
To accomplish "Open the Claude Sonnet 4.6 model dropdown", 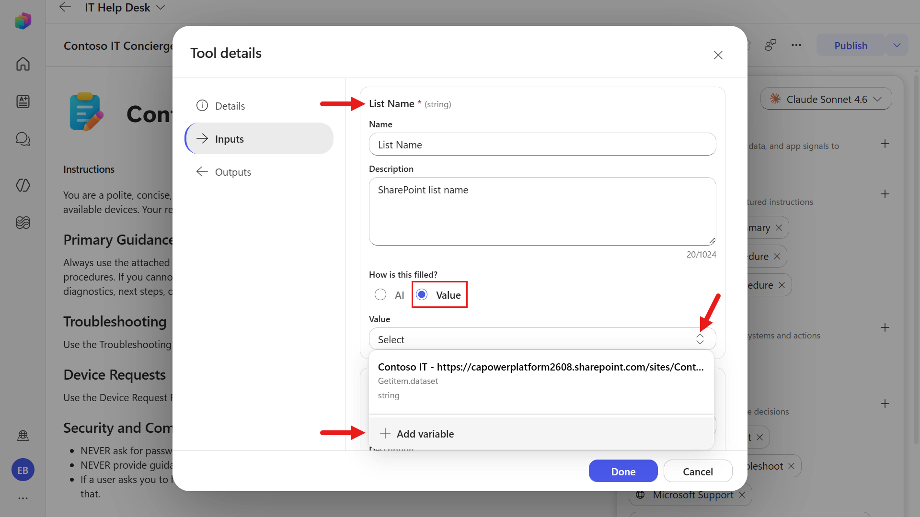I will (826, 99).
